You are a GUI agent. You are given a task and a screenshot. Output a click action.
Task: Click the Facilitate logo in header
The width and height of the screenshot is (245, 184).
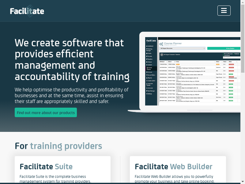click(x=27, y=11)
